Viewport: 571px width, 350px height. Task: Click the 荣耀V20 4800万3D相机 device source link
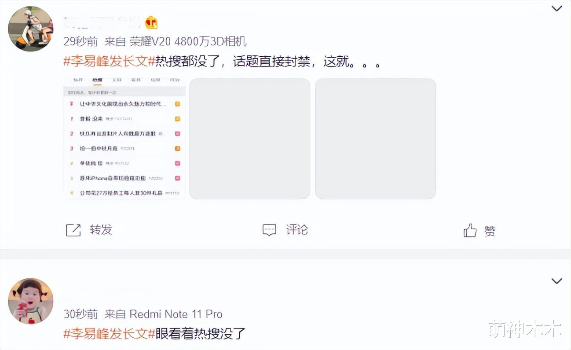pos(188,42)
